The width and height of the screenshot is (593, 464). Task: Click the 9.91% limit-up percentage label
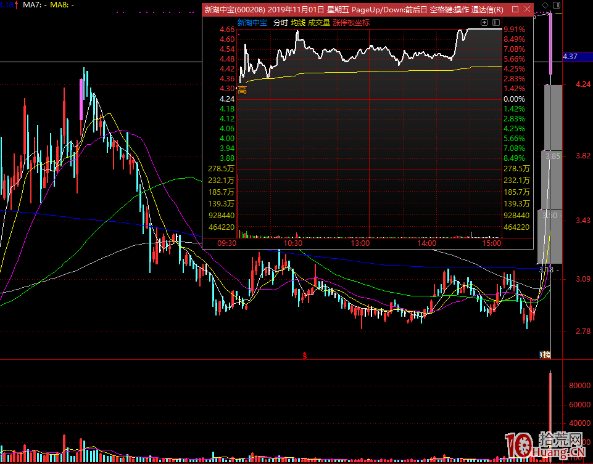click(515, 30)
